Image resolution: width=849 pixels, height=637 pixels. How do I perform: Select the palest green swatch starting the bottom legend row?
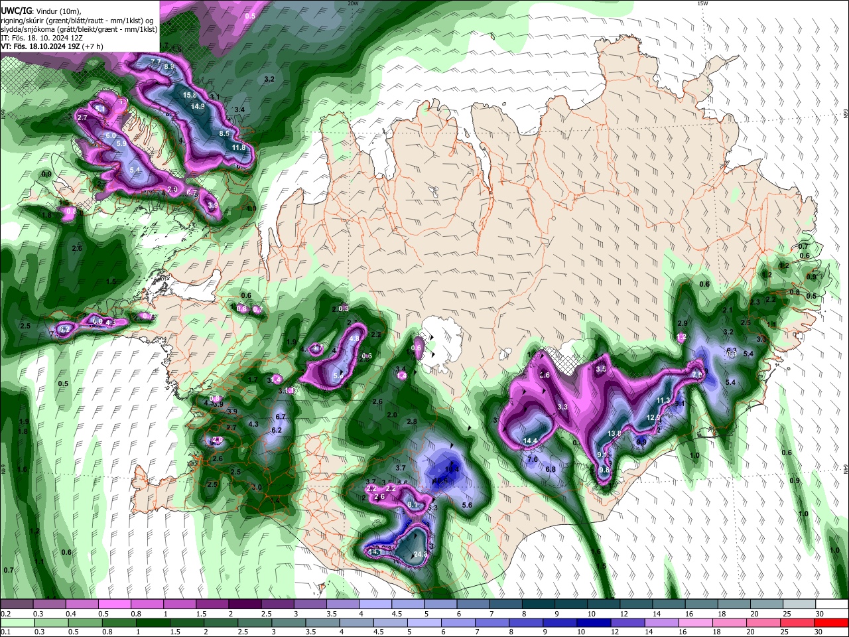[x=18, y=622]
